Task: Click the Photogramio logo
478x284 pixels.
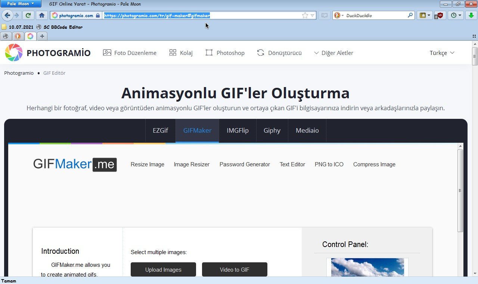Action: pyautogui.click(x=48, y=53)
